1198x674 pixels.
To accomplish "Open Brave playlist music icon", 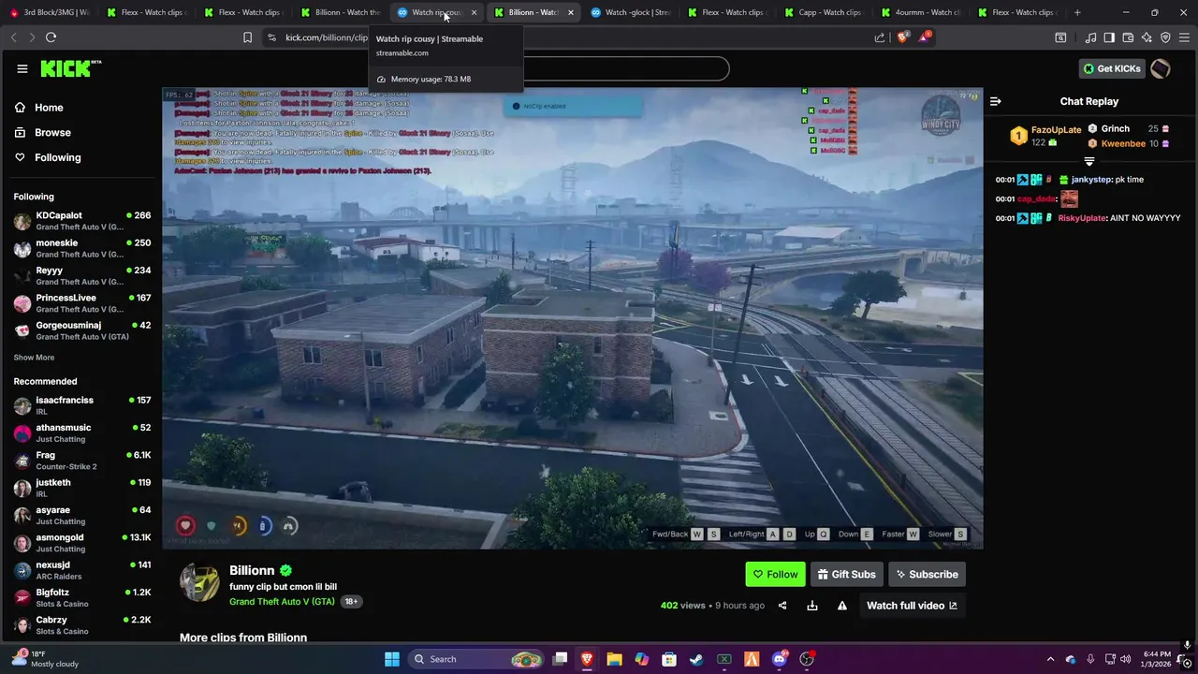I will (x=1090, y=37).
